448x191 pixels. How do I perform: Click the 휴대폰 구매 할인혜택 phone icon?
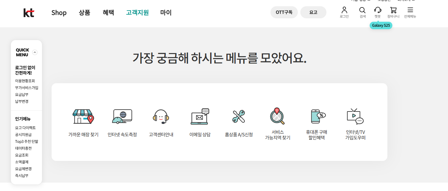(318, 116)
